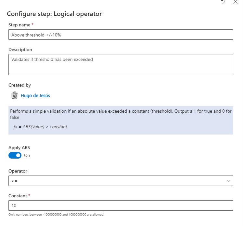This screenshot has height=226, width=243.
Task: Click the Constant input field
Action: coord(121,205)
